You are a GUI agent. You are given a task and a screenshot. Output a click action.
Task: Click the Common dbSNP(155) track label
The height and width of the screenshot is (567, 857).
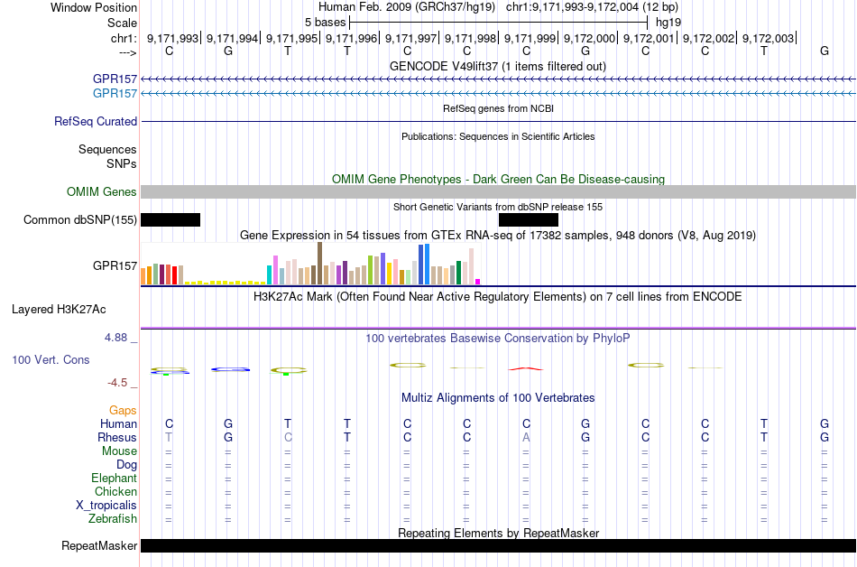click(80, 219)
